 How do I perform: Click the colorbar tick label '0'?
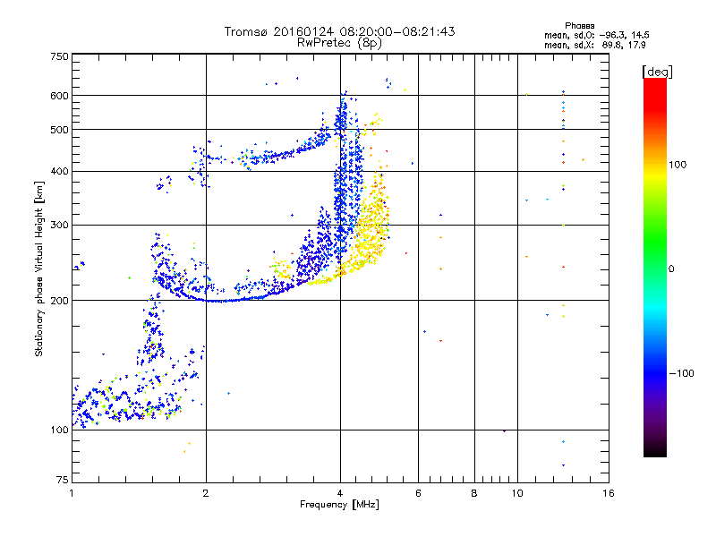pos(671,268)
